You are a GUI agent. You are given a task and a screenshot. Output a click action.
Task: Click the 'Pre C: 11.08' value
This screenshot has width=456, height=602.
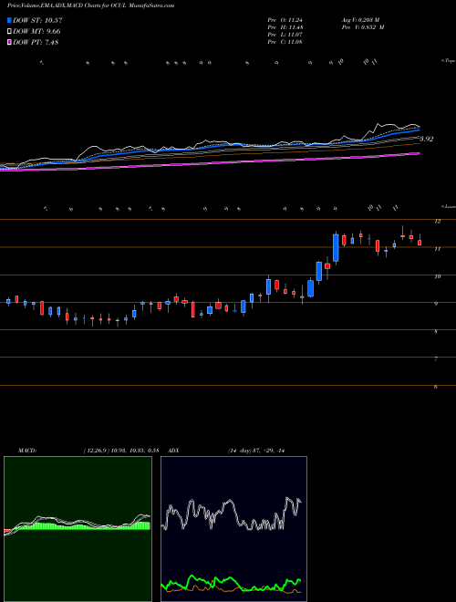pos(285,42)
